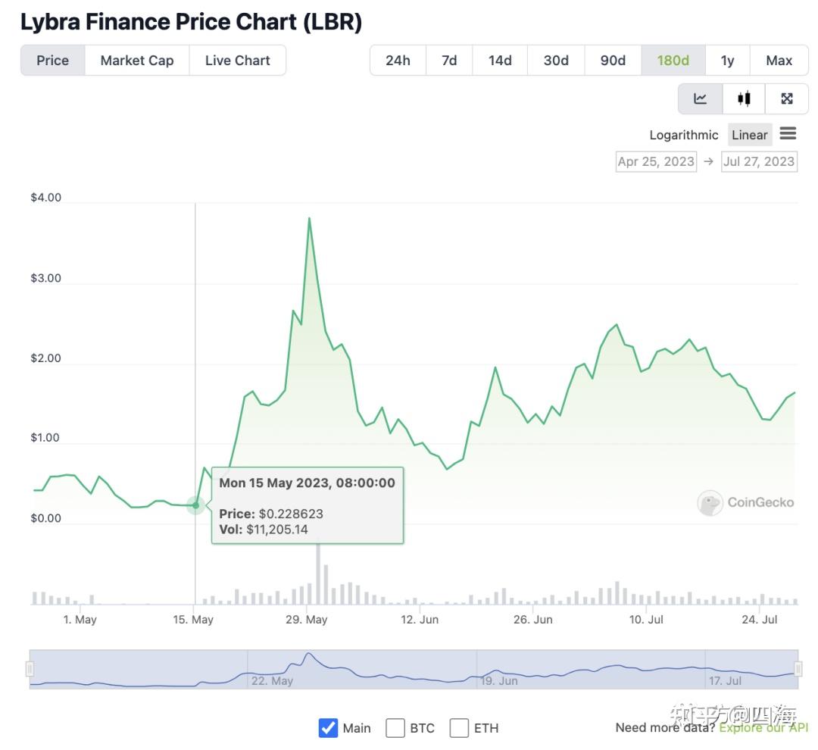Viewport: 818px width, 750px height.
Task: Uncheck the Main price checkbox
Action: coord(328,727)
